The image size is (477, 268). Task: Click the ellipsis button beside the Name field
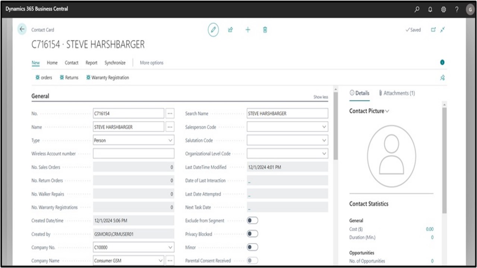(x=170, y=127)
